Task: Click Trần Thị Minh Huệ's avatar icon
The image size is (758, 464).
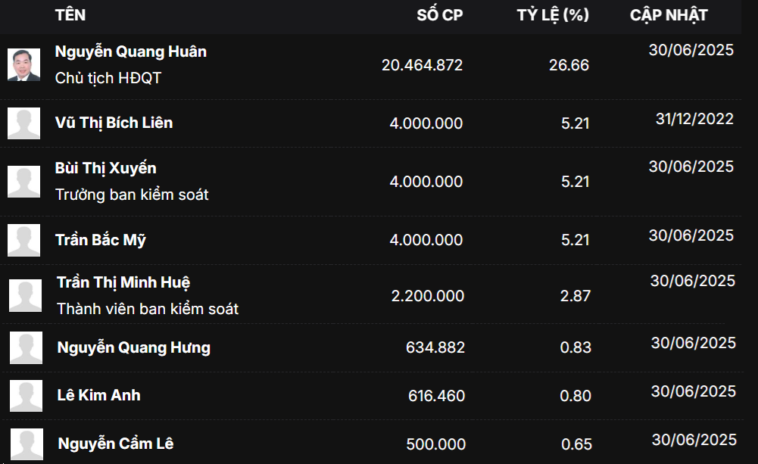Action: (25, 295)
